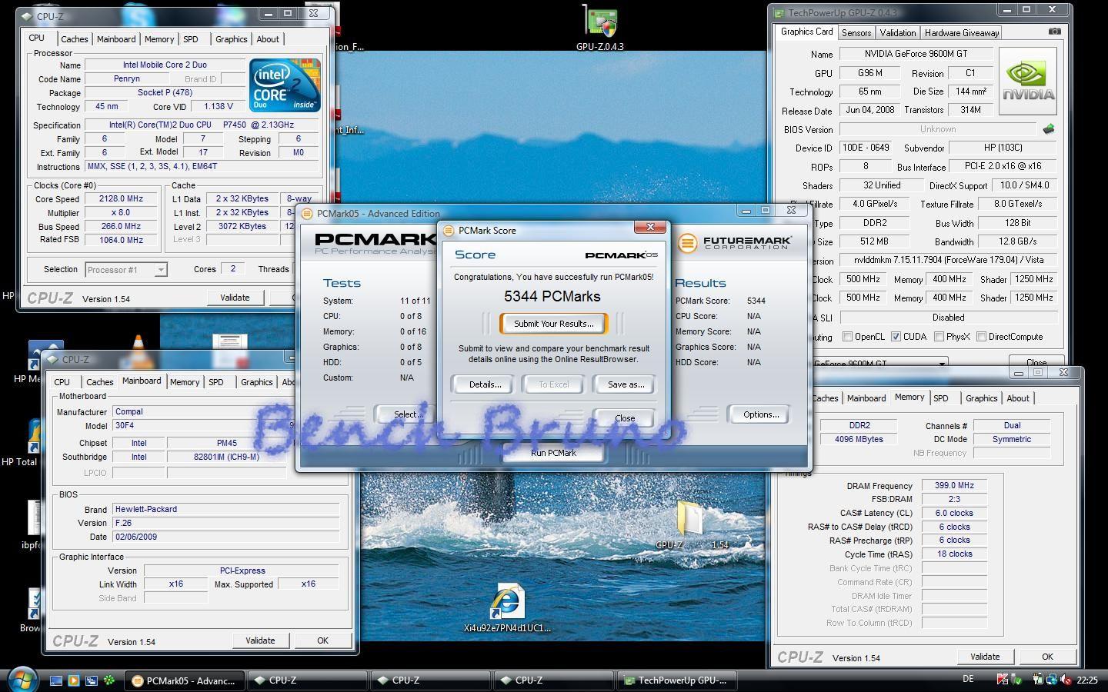Click Validate in top-left CPU-Z window
Viewport: 1108px width, 692px height.
tap(235, 298)
